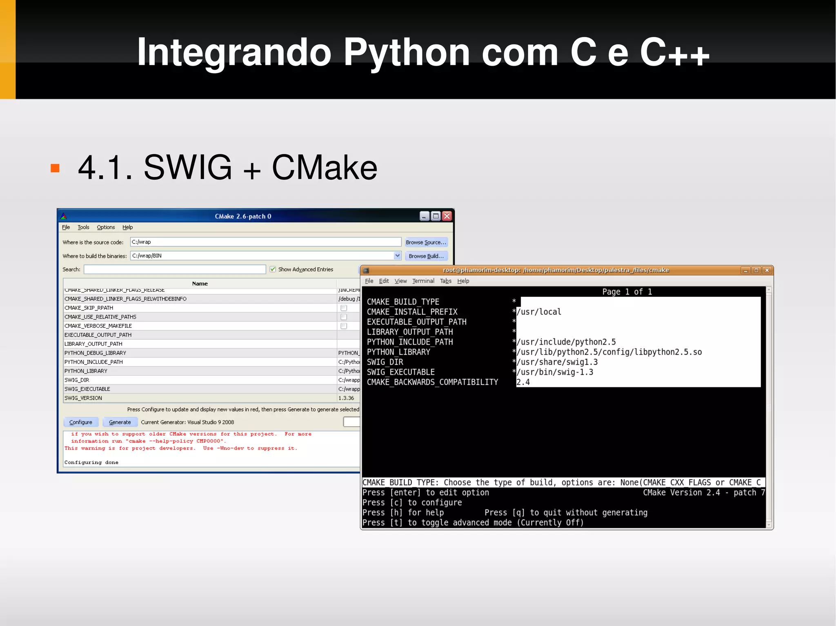Viewport: 836px width, 626px height.
Task: Click the Name column header
Action: coord(200,283)
